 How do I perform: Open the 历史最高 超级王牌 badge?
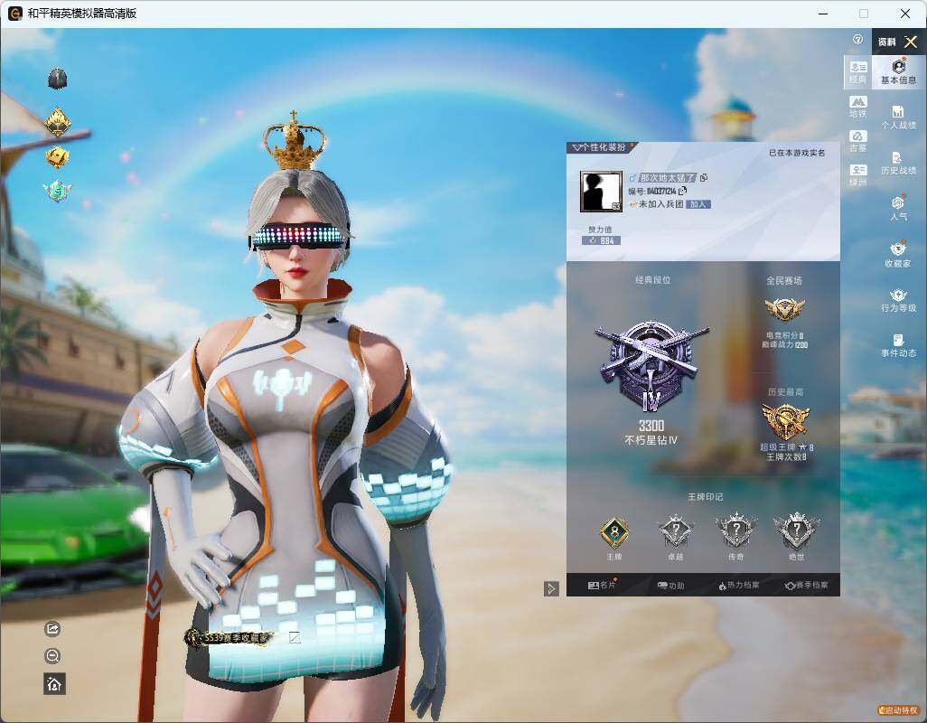[786, 421]
